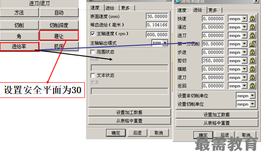
Task: Edit 剪切 value 250 field
Action: (x=213, y=60)
